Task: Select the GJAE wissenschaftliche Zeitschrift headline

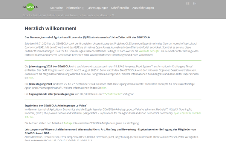Action: pos(87,37)
